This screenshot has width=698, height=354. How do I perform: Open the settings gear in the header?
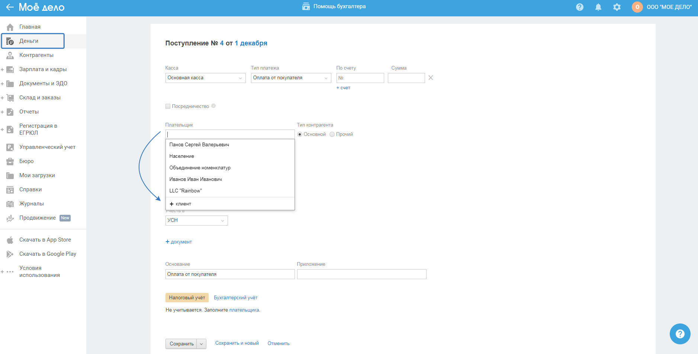(617, 7)
